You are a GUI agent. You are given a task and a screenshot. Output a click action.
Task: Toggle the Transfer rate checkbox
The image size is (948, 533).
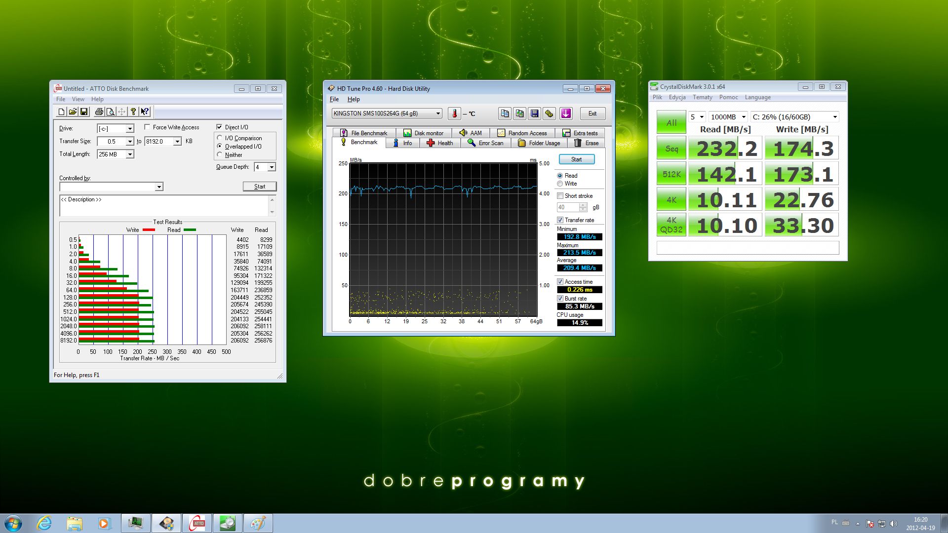tap(560, 220)
